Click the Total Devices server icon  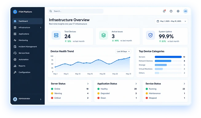(56, 35)
